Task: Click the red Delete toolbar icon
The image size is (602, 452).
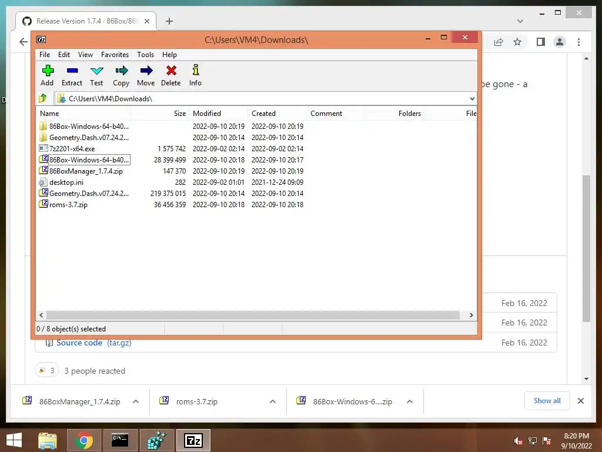Action: (x=171, y=71)
